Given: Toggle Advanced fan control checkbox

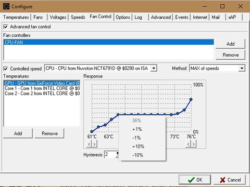Looking at the screenshot, I should tap(6, 26).
